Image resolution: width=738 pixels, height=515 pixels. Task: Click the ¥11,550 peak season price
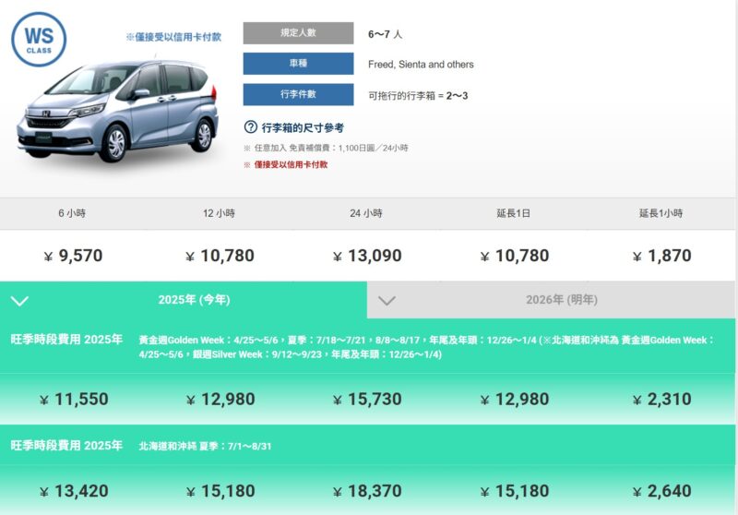74,400
